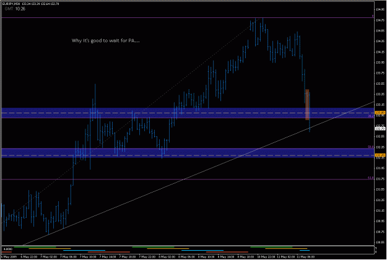Screen dimensions: 387x260
Task: Click the 11 May 06:00 time axis label
Action: coord(305,257)
